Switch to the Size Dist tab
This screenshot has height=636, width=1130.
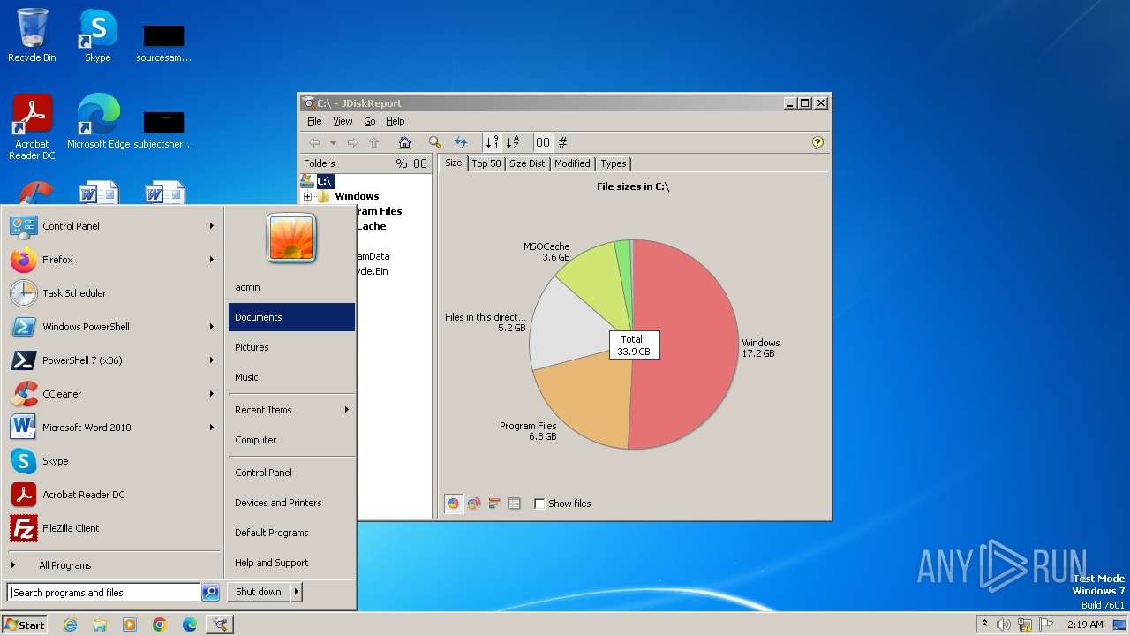click(x=527, y=163)
